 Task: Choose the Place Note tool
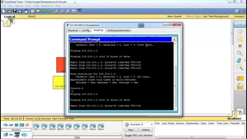point(240,39)
